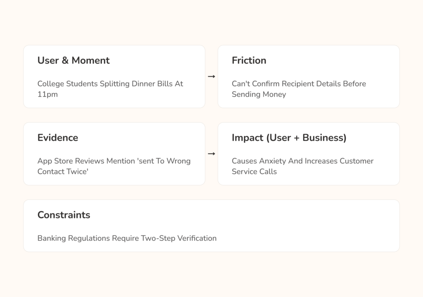Screen dimensions: 423x297
Task: Click the "Service Calls" text in Impact card
Action: tap(254, 172)
